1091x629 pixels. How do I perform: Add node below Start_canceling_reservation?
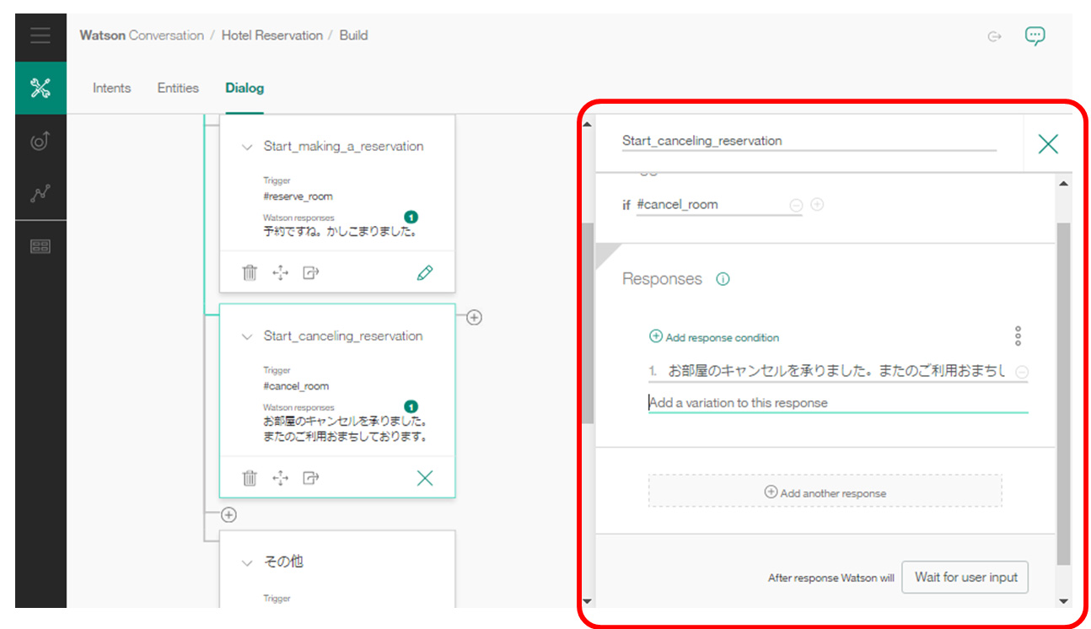coord(228,514)
